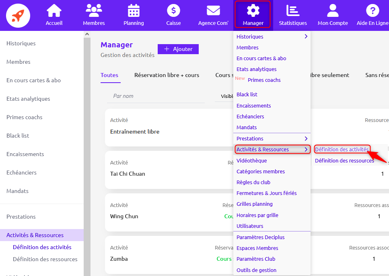Select Membres in the Manager dropdown menu
This screenshot has width=389, height=276.
(247, 47)
